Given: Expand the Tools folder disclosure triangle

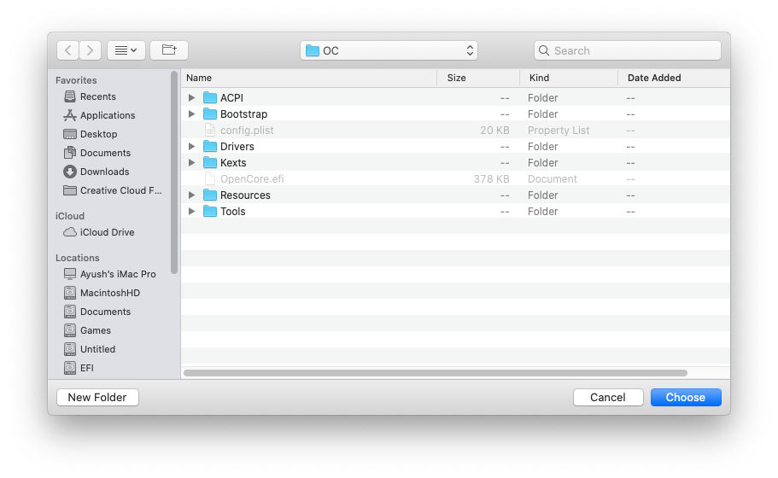Looking at the screenshot, I should coord(191,211).
